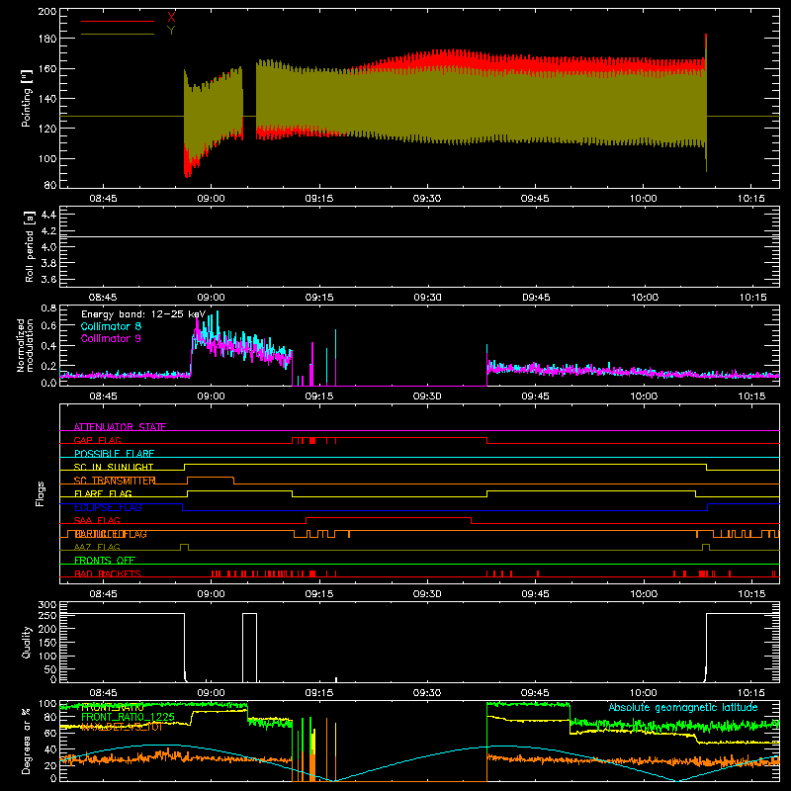
Task: Click '09:30' under the Flags plot
Action: [427, 594]
